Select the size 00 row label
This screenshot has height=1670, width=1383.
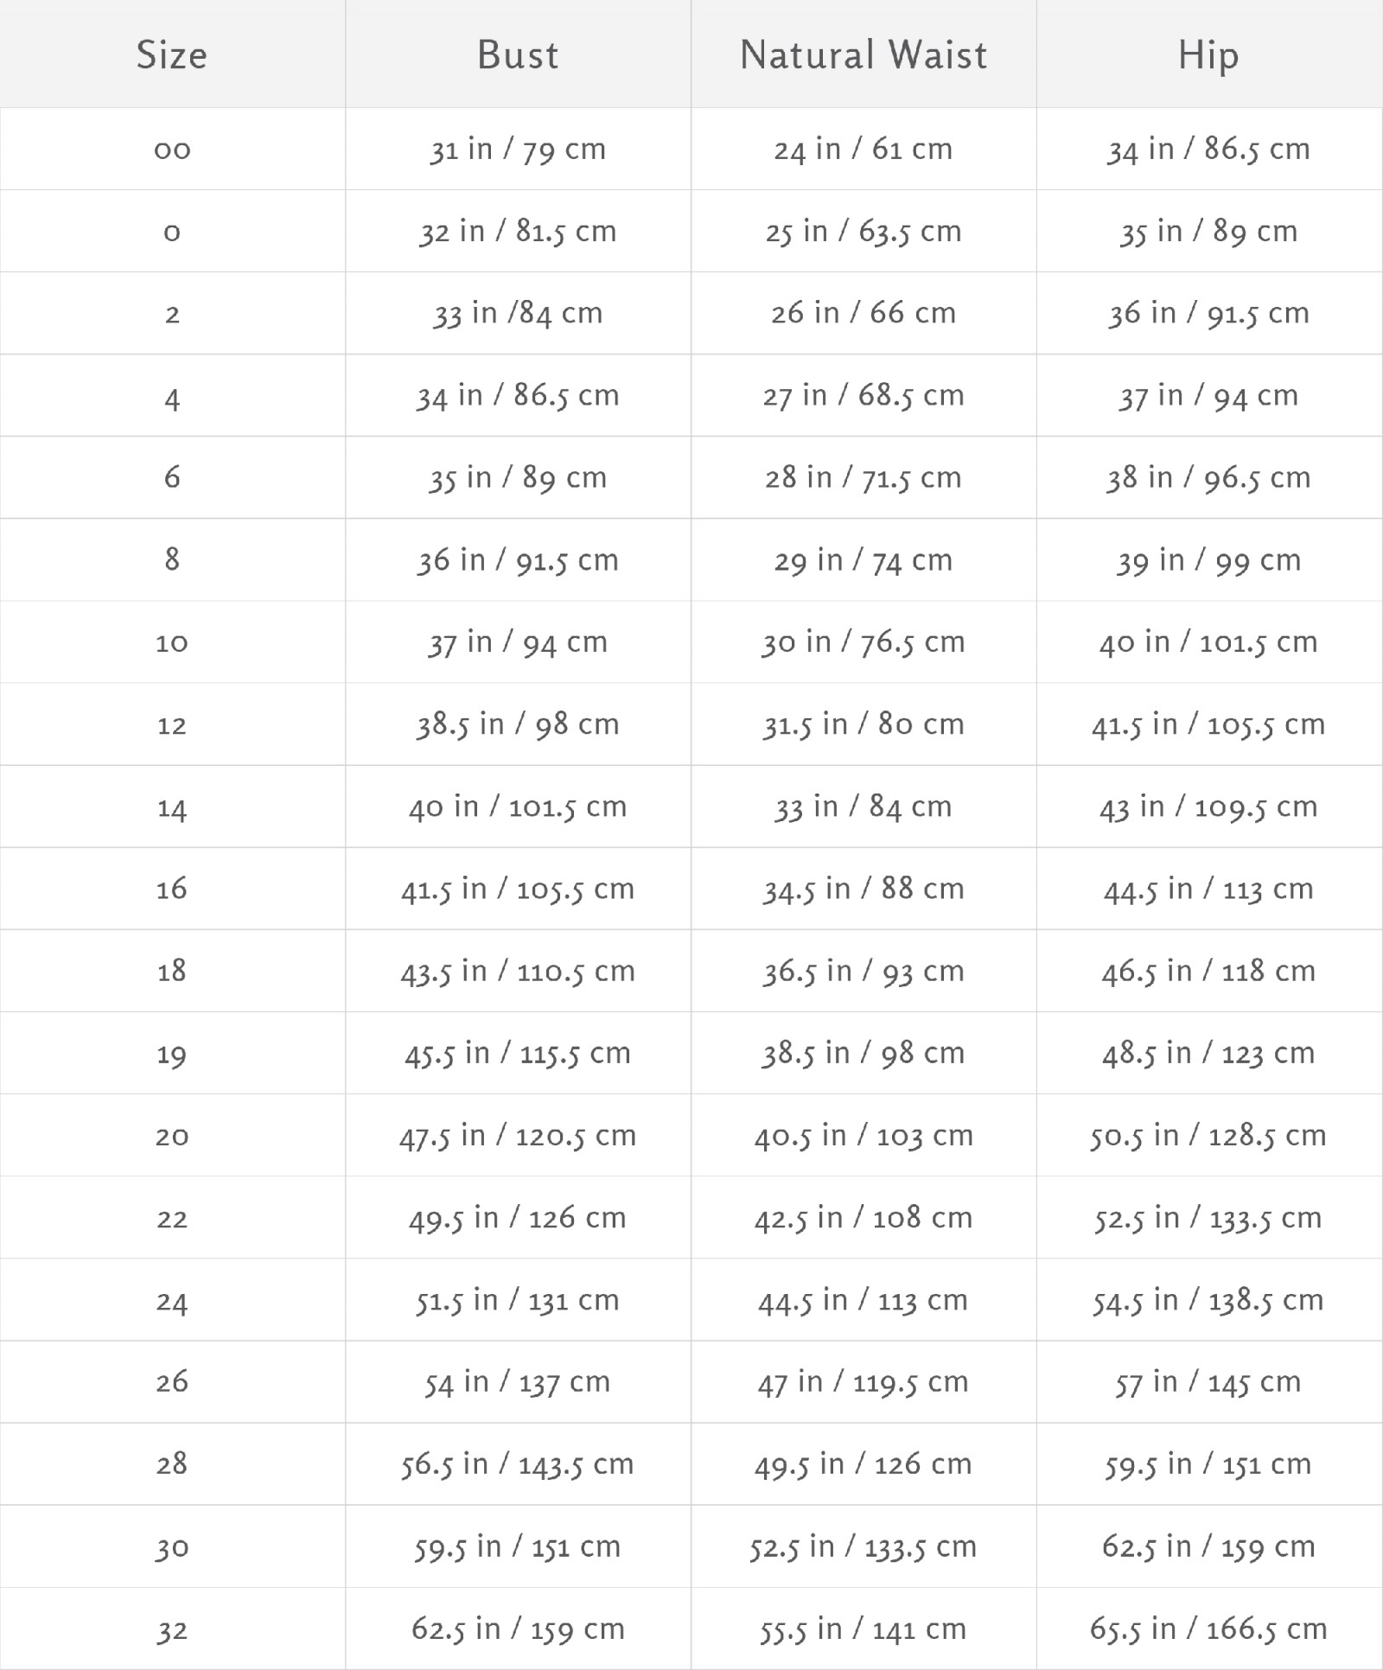tap(172, 150)
